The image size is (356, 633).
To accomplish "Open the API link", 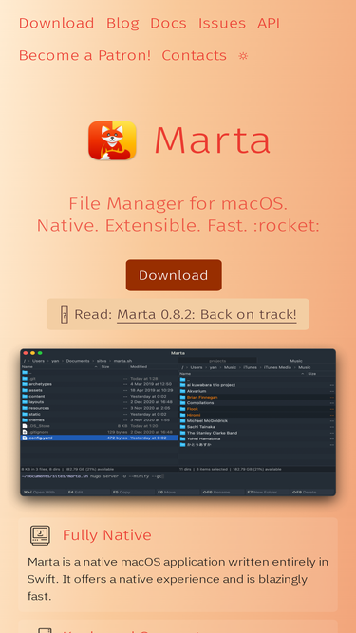I will tap(269, 23).
